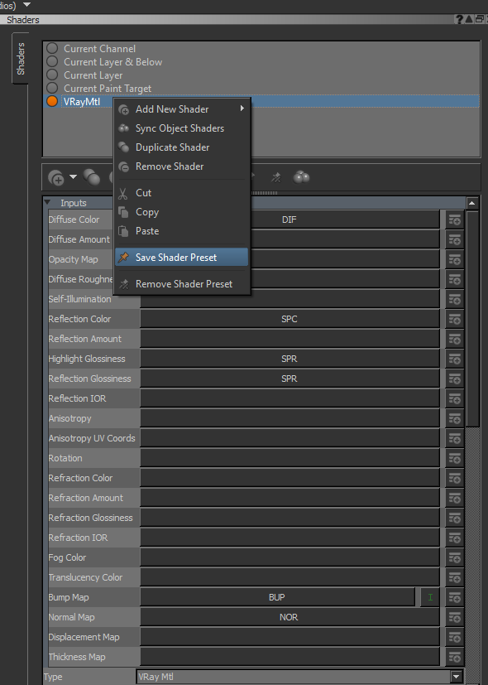This screenshot has height=685, width=488.
Task: Collapse the Inputs section triangle
Action: [47, 203]
